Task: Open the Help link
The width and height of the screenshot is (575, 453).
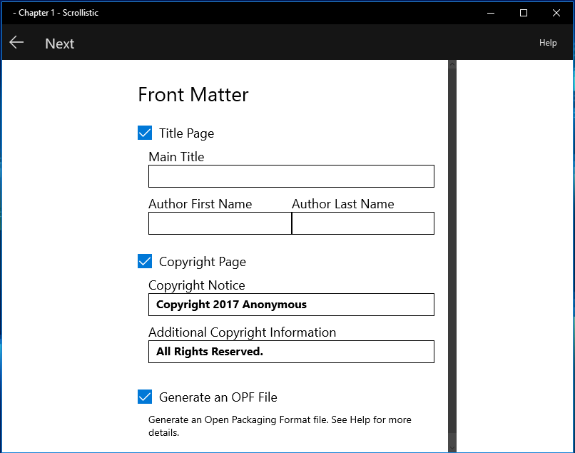Action: pyautogui.click(x=548, y=43)
